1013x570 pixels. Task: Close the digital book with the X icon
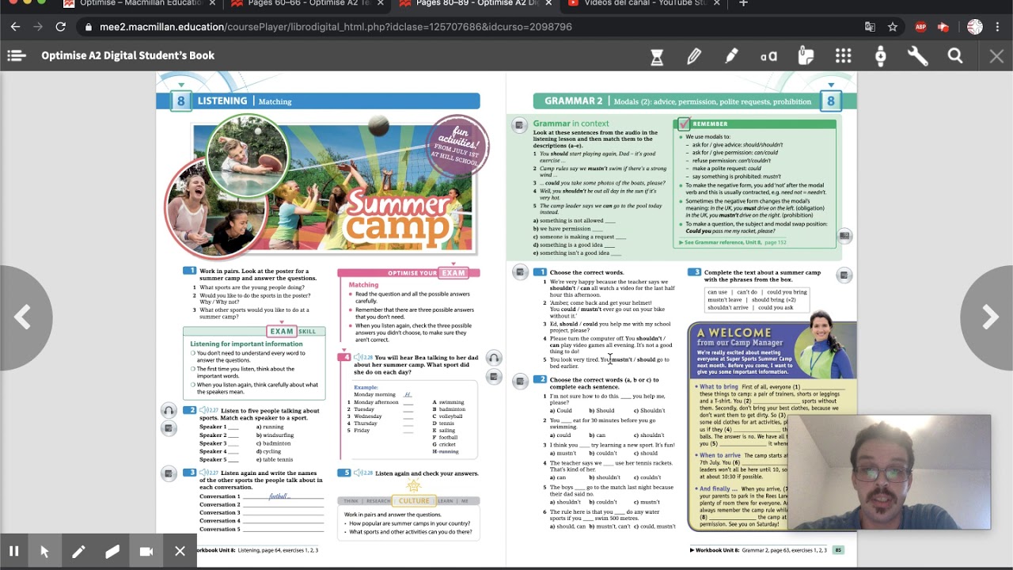pyautogui.click(x=996, y=56)
